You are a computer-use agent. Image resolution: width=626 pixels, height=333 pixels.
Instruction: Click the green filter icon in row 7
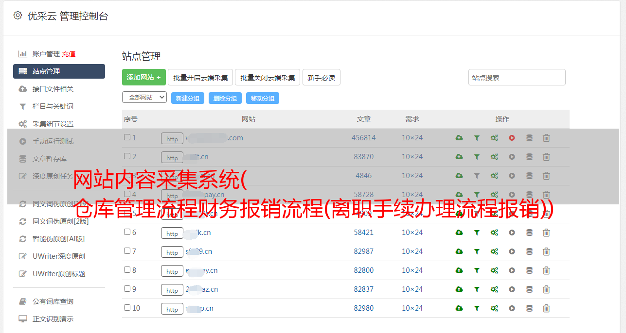477,251
